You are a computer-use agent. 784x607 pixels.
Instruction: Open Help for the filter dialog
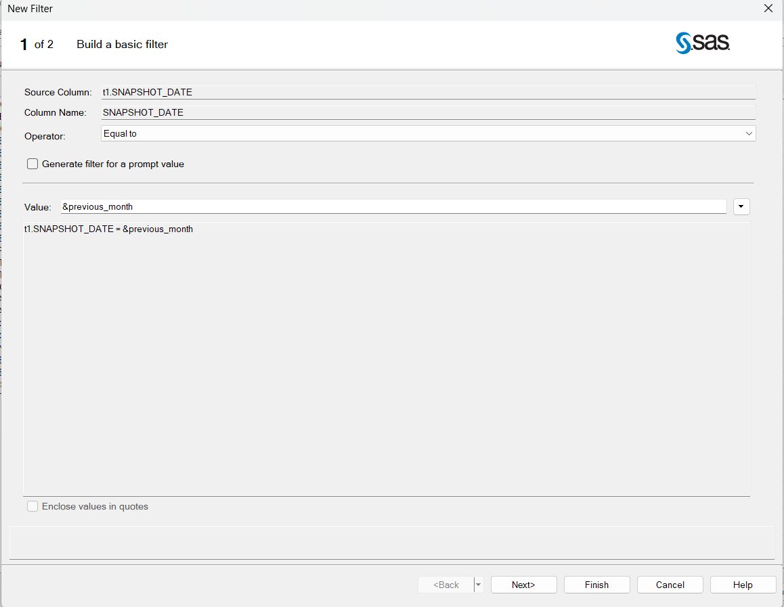click(x=743, y=585)
